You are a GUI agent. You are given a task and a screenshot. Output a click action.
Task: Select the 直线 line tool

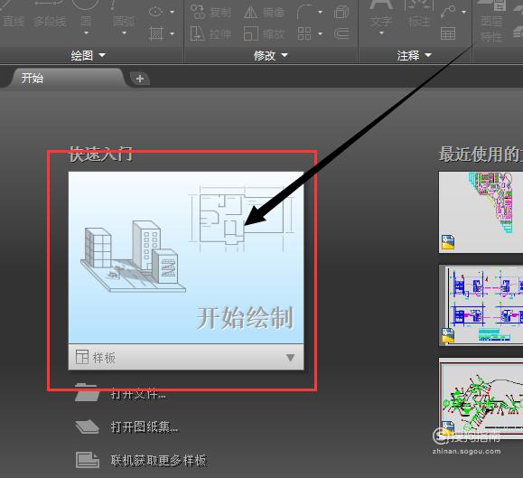point(13,15)
